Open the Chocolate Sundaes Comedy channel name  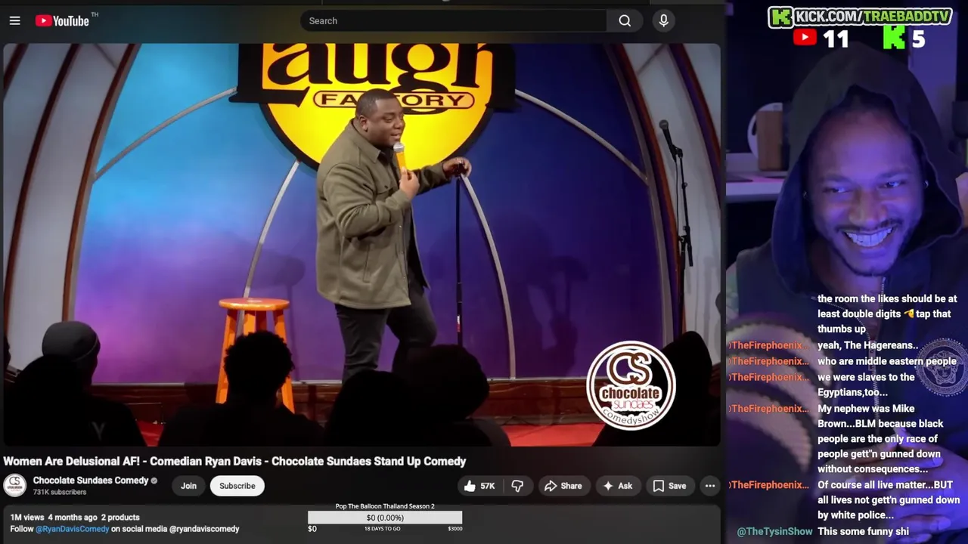(x=91, y=481)
